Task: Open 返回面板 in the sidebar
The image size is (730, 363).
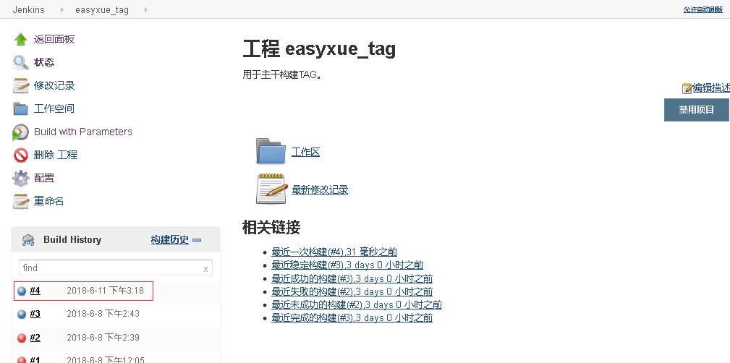Action: click(54, 39)
